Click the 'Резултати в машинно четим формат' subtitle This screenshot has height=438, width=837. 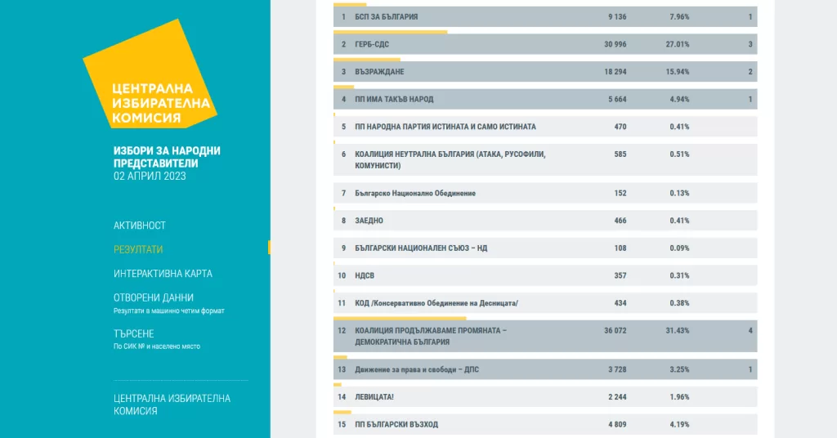point(168,311)
